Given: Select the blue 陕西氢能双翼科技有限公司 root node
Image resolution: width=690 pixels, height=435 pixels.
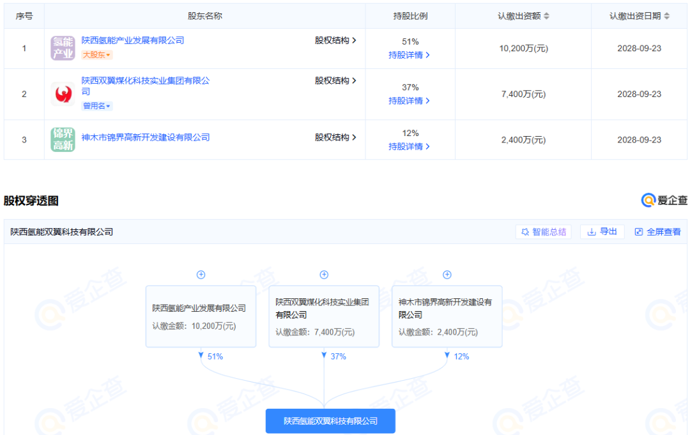Looking at the screenshot, I should (330, 421).
